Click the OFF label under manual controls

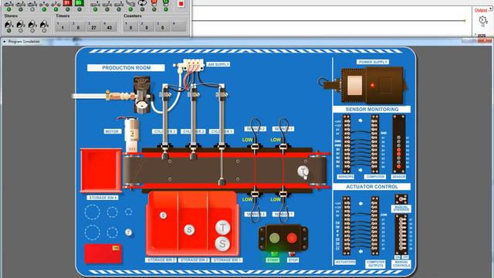[x=405, y=257]
